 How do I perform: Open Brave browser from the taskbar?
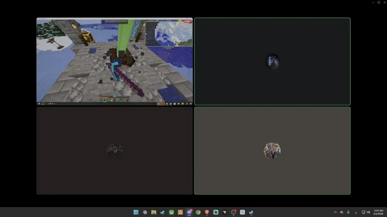[x=207, y=212]
